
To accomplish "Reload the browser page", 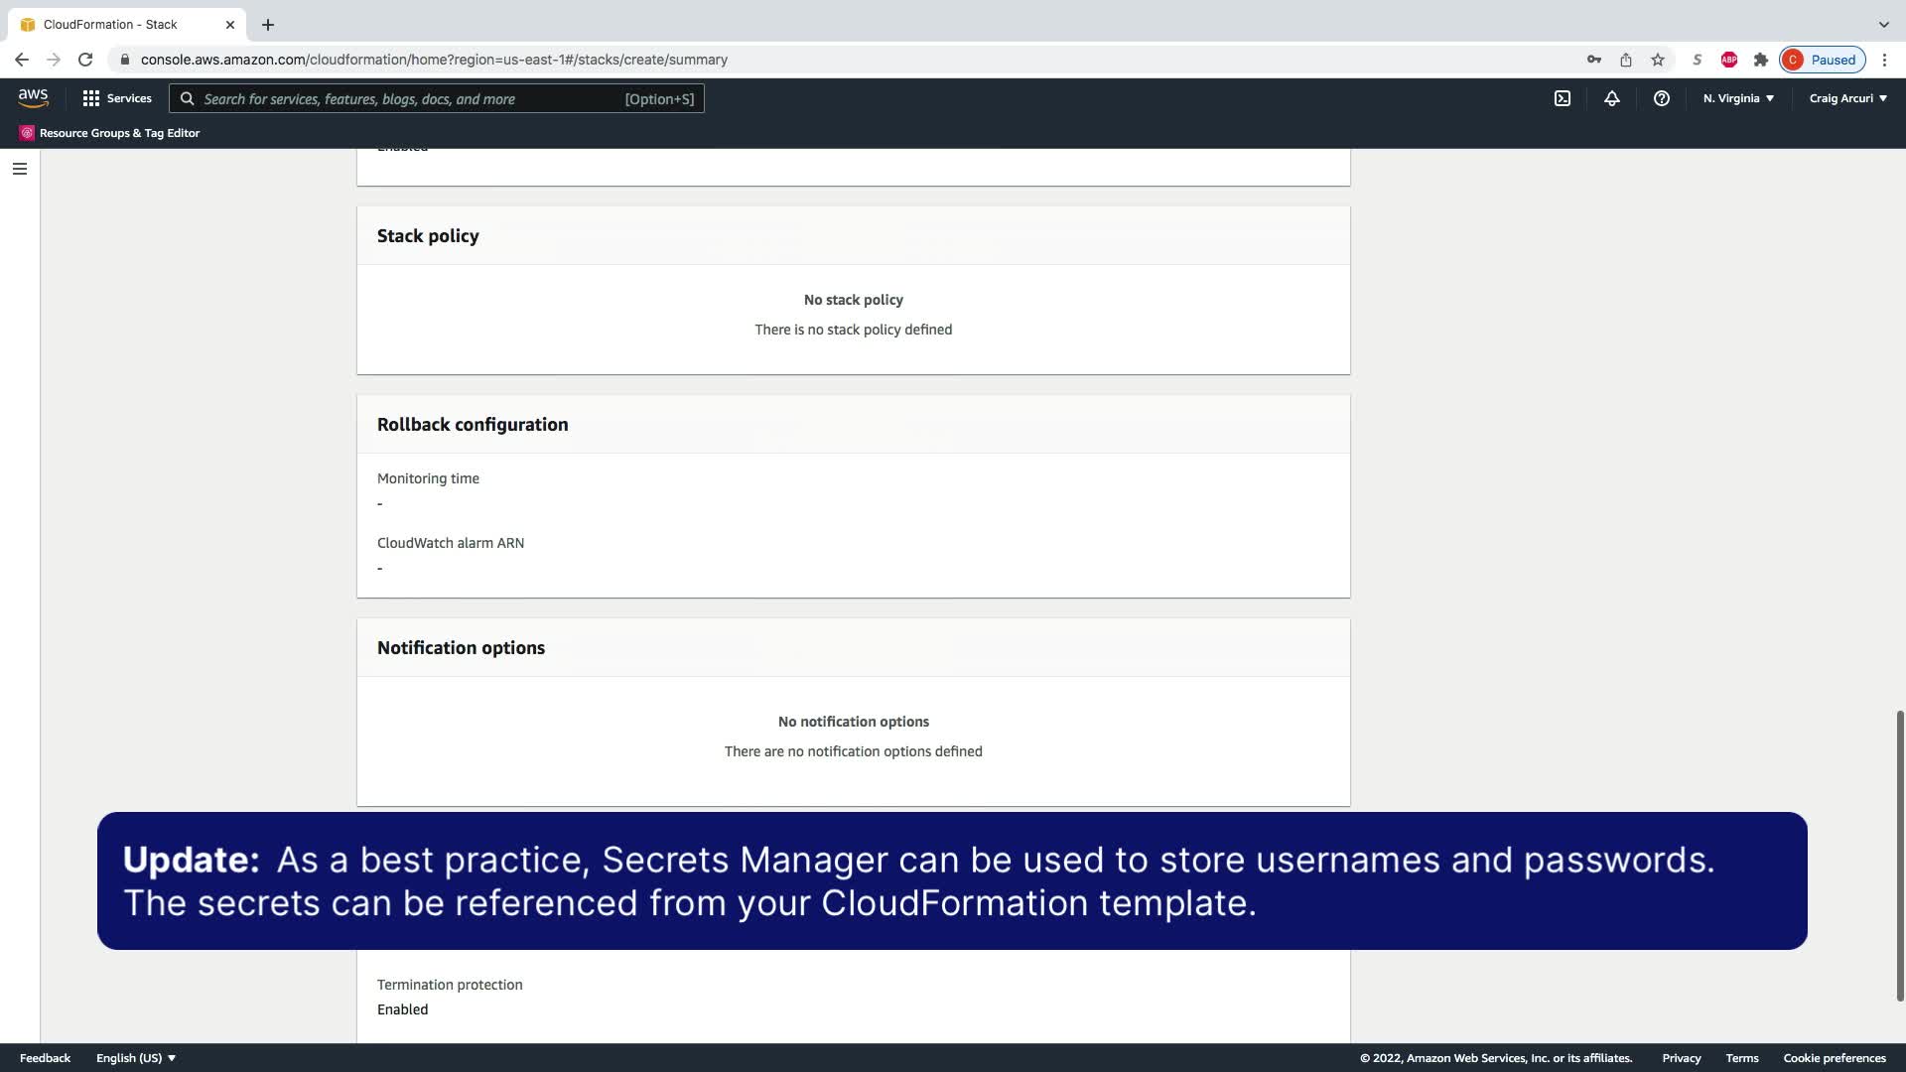I will pos(85,60).
